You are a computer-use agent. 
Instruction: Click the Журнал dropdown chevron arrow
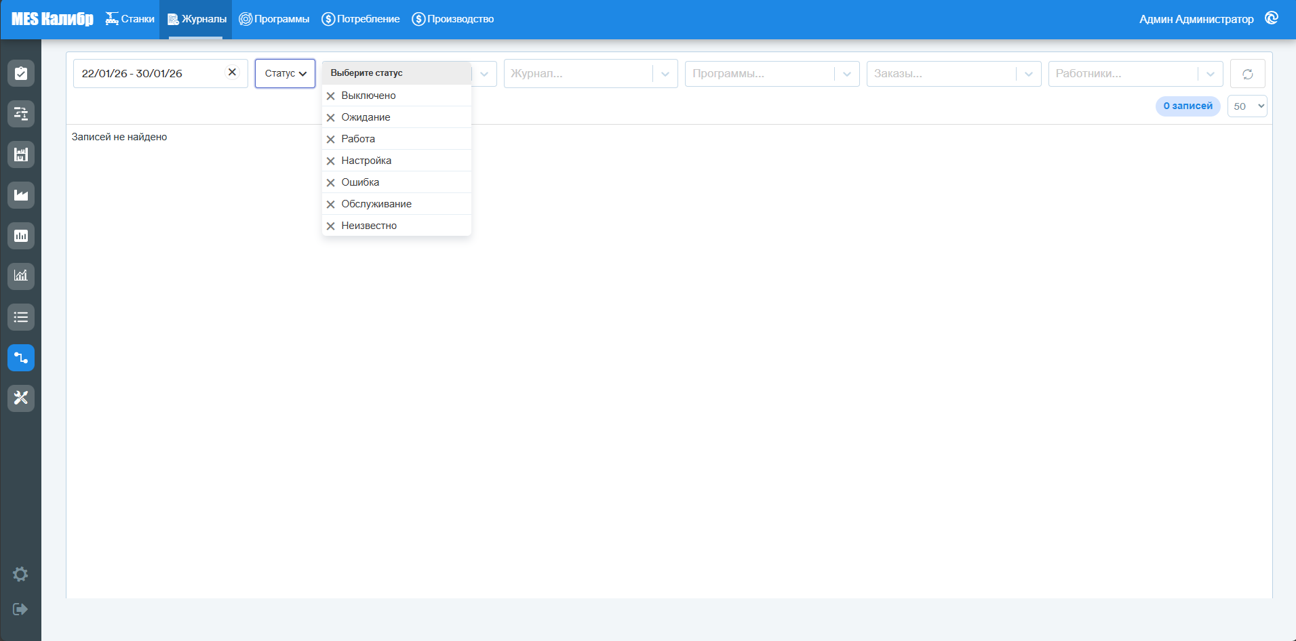(x=665, y=74)
